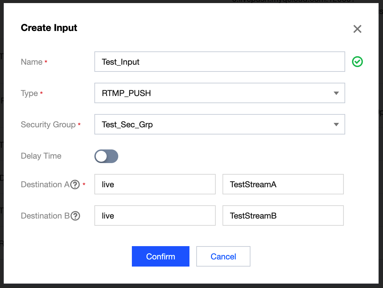Expand the Type dropdown arrow
383x288 pixels.
(x=336, y=93)
